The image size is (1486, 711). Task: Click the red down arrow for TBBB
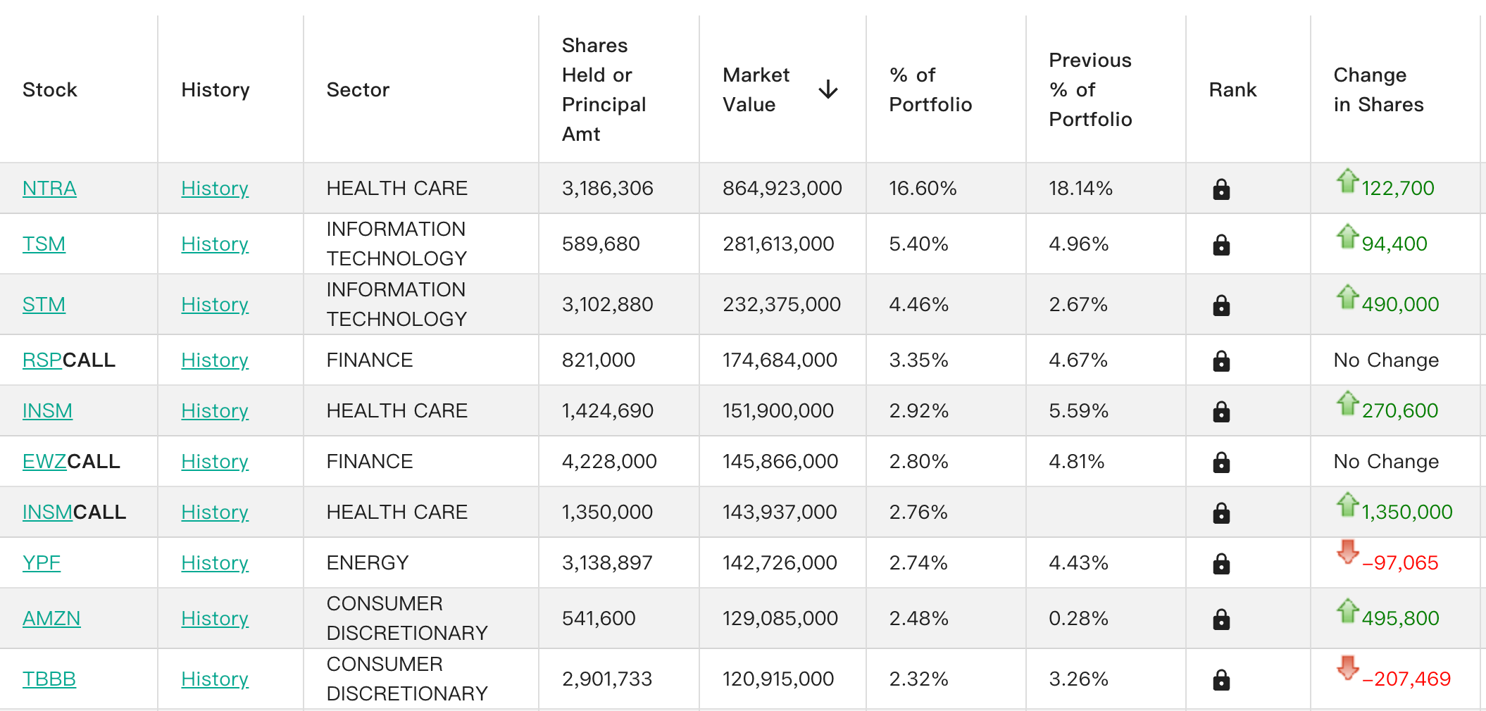coord(1347,668)
